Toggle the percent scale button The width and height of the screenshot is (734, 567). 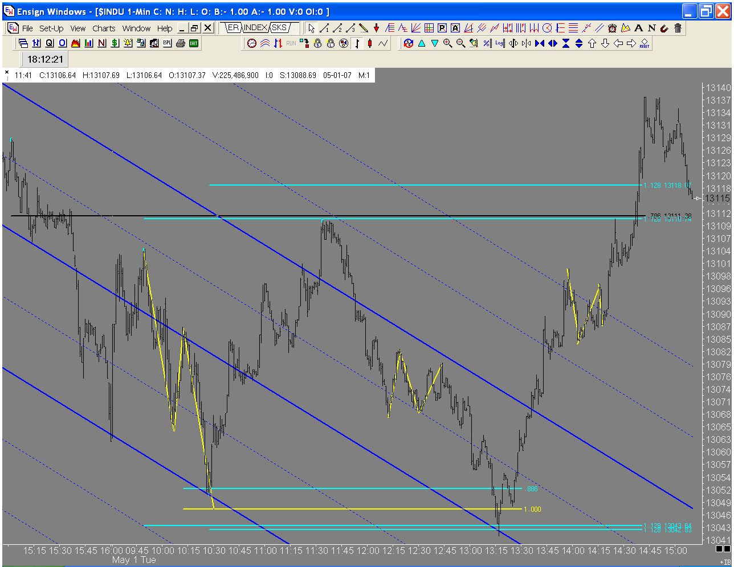487,43
